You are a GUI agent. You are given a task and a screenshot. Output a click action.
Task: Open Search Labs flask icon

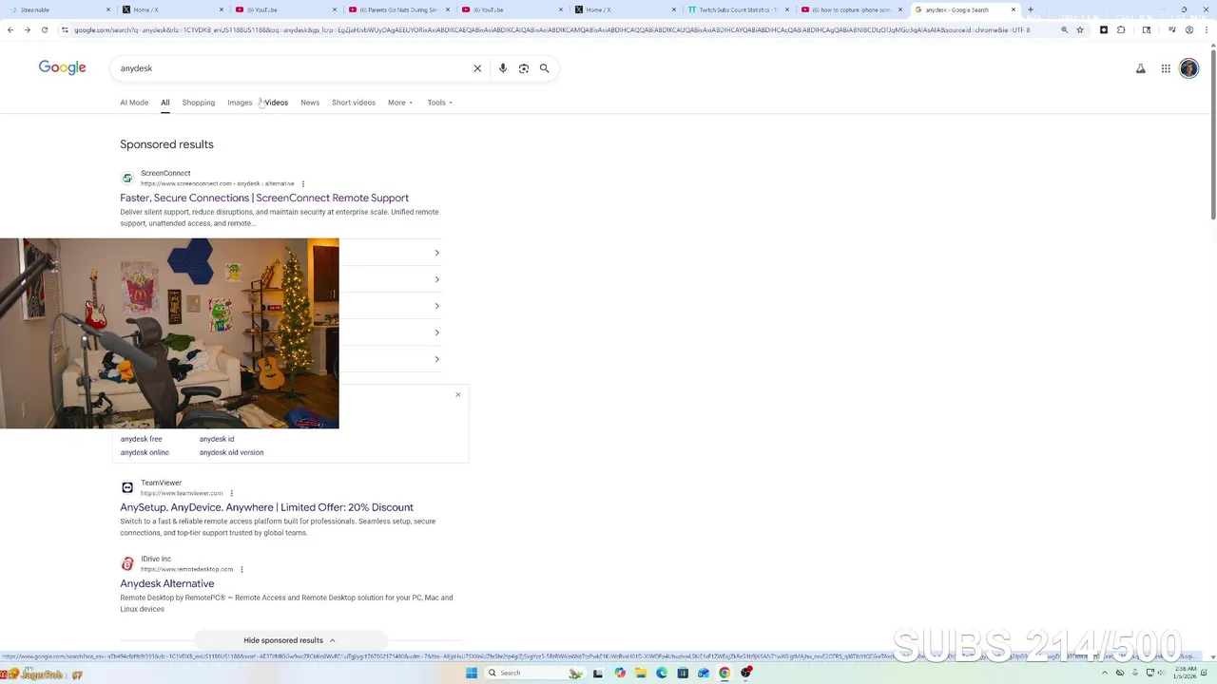point(1141,68)
